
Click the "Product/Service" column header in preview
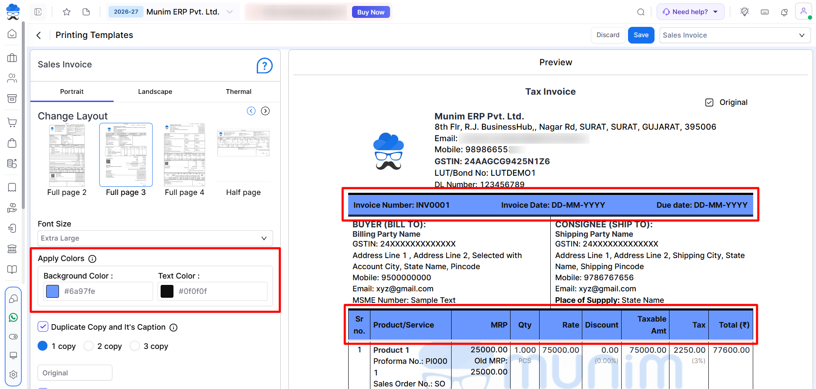[x=403, y=325]
